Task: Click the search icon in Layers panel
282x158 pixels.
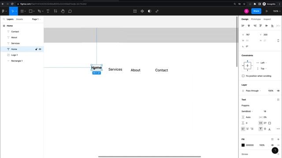Action: pos(4,19)
